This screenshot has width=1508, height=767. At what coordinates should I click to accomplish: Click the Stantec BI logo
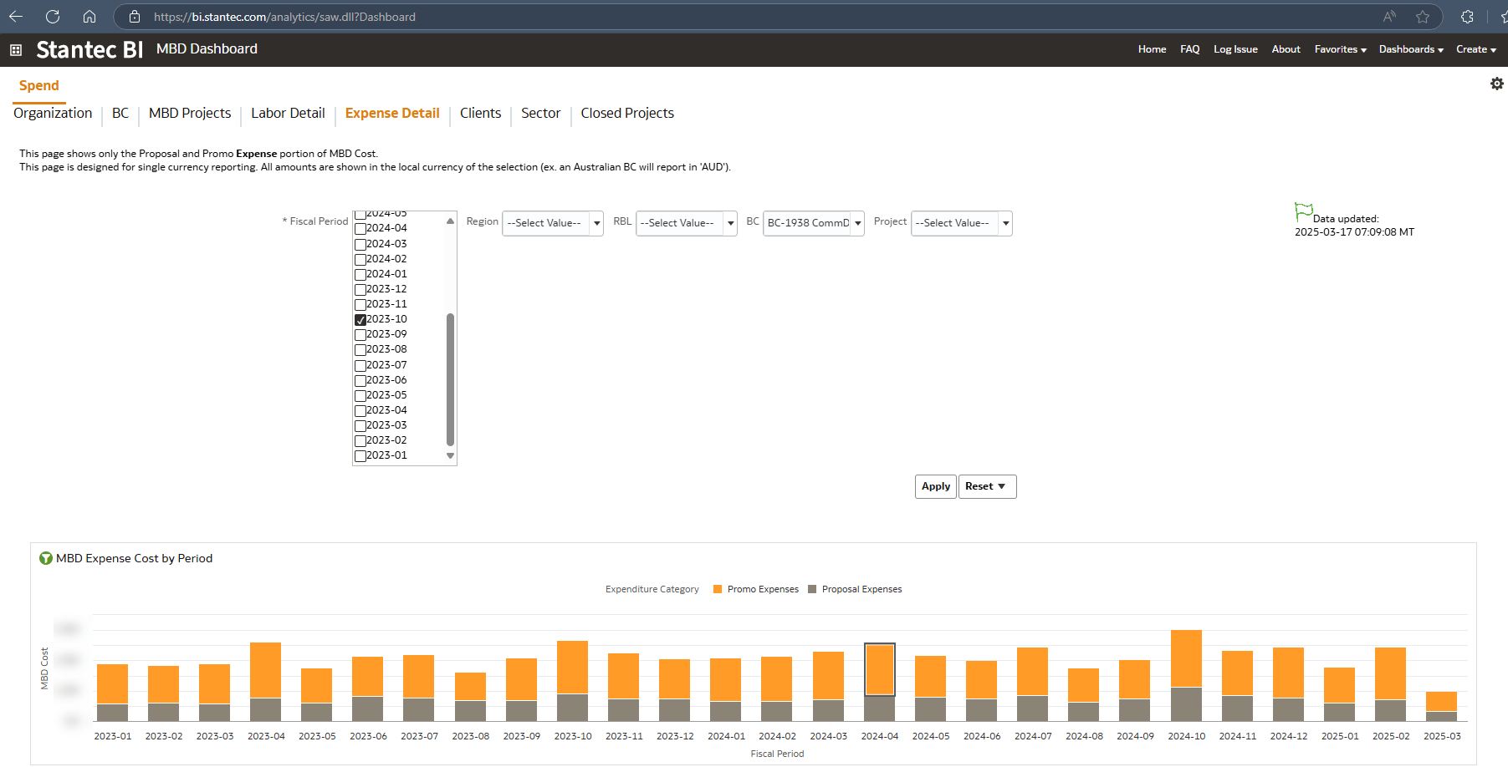89,50
